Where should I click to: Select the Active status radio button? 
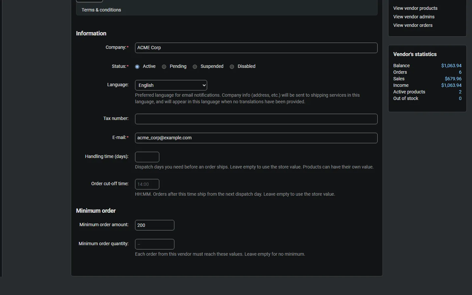[x=137, y=67]
